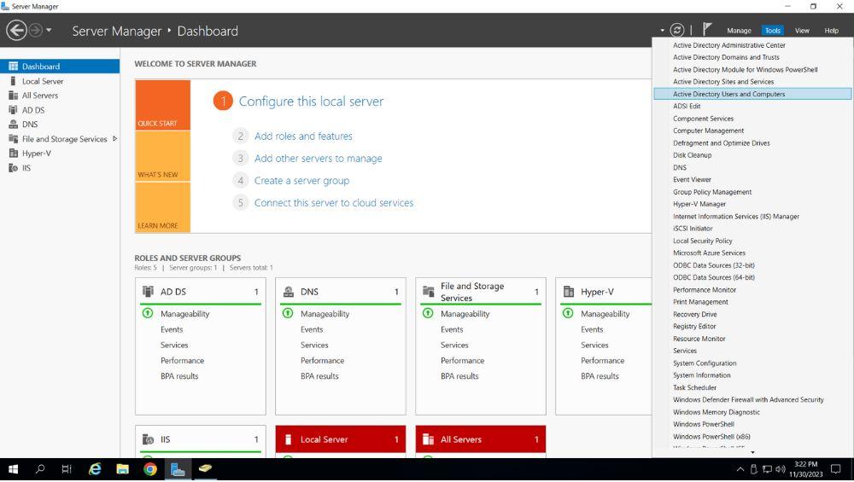Open Event Viewer from Tools menu
The height and width of the screenshot is (482, 854).
692,179
